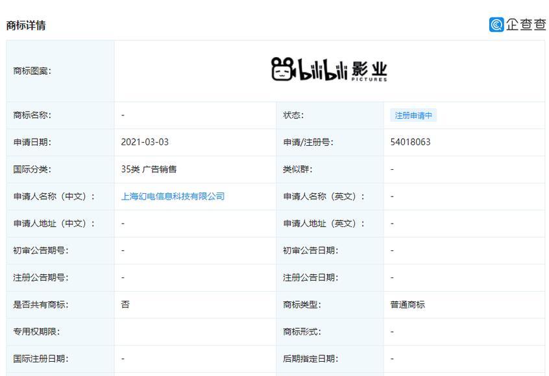Image resolution: width=549 pixels, height=376 pixels.
Task: Click the 国际分类 label
Action: [x=32, y=169]
